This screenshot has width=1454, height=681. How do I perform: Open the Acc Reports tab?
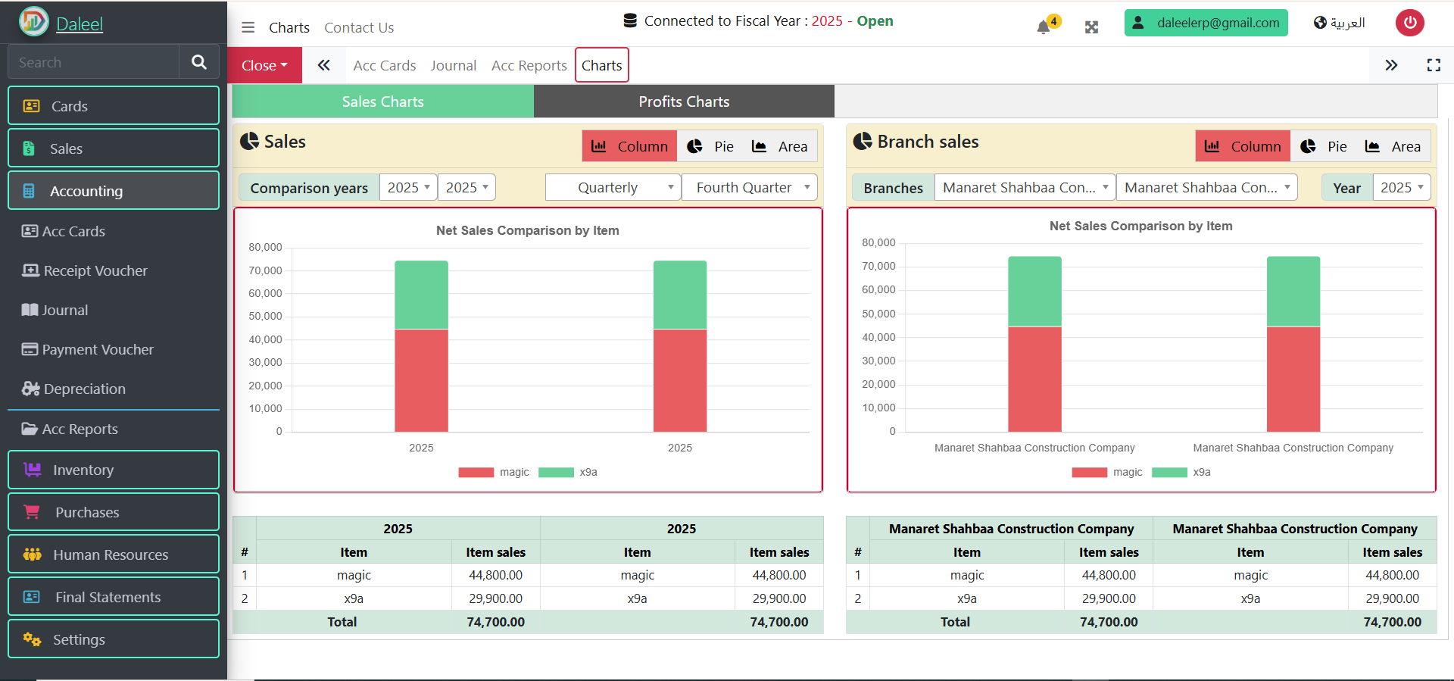coord(529,65)
